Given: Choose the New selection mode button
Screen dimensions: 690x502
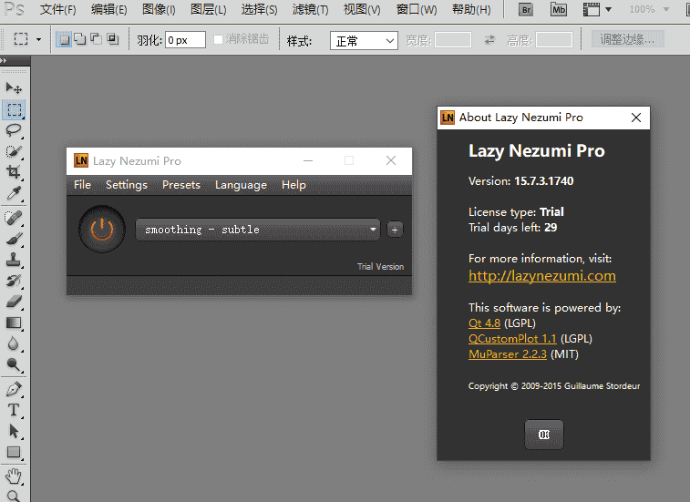Looking at the screenshot, I should point(63,40).
